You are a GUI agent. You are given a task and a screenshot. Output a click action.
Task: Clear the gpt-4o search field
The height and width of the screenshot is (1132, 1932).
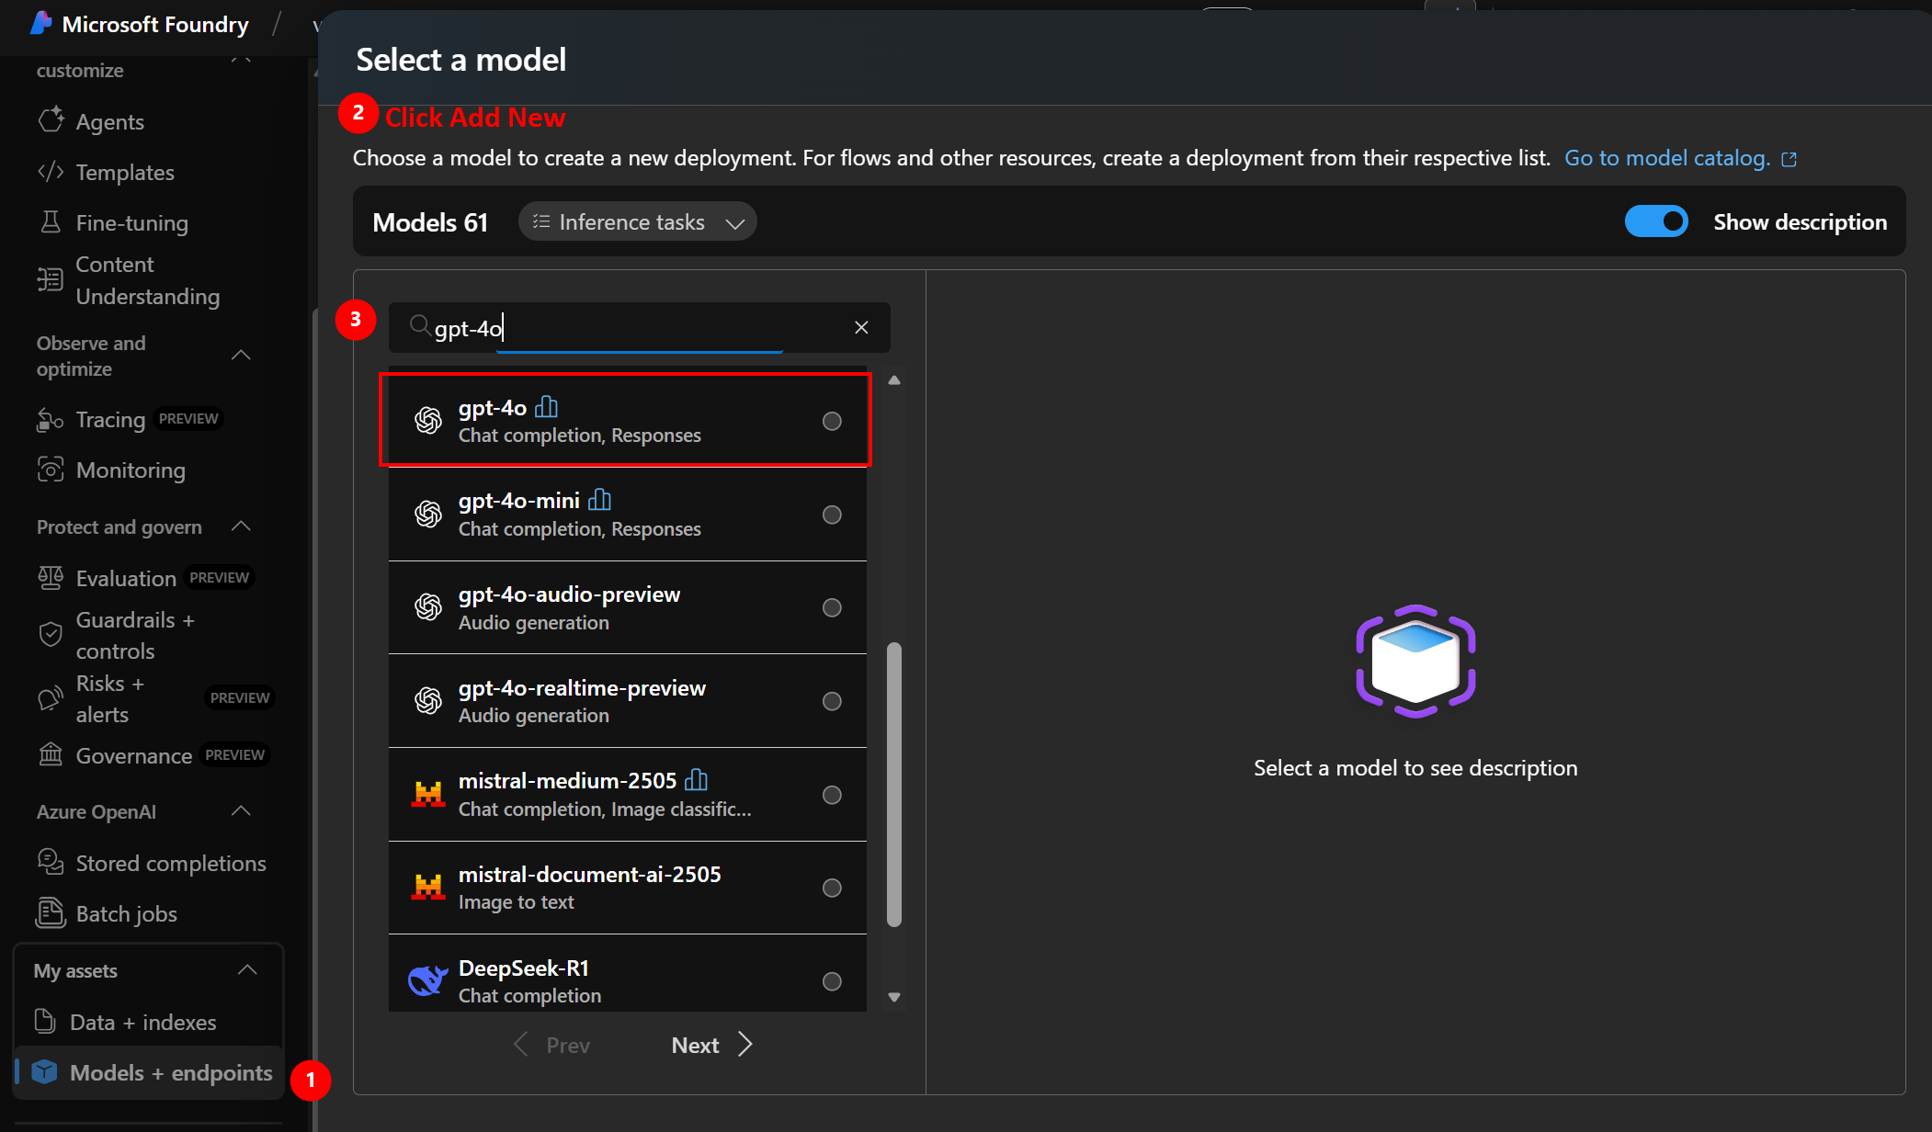point(861,327)
